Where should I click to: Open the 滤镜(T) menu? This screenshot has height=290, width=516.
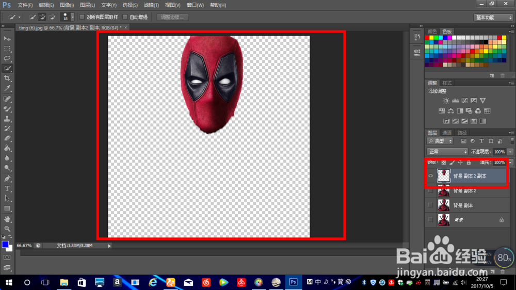coord(151,5)
